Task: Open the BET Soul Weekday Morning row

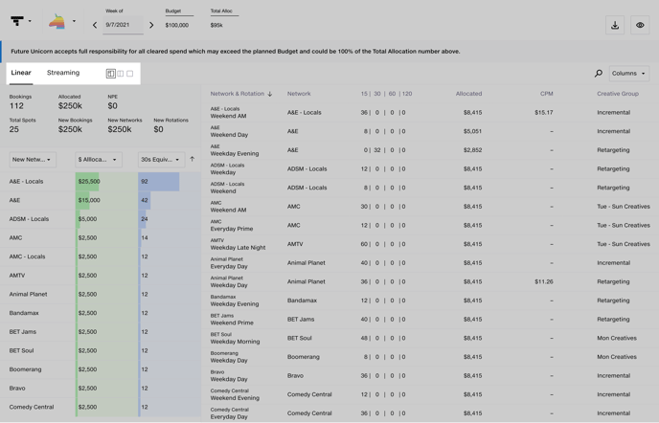Action: [x=430, y=338]
